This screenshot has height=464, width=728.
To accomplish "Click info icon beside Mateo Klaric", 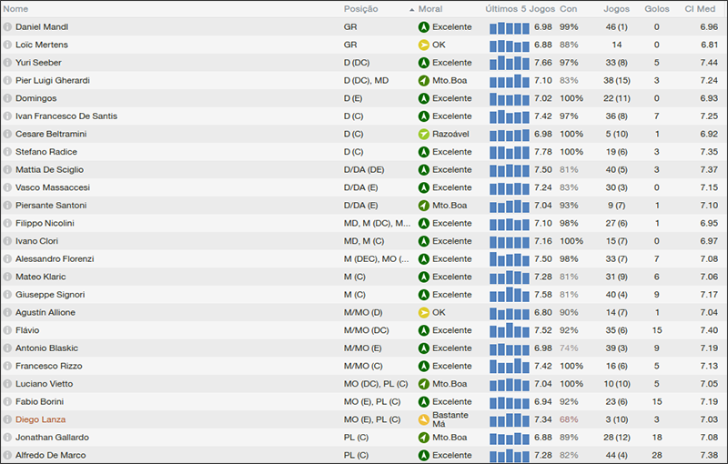I will coord(7,277).
